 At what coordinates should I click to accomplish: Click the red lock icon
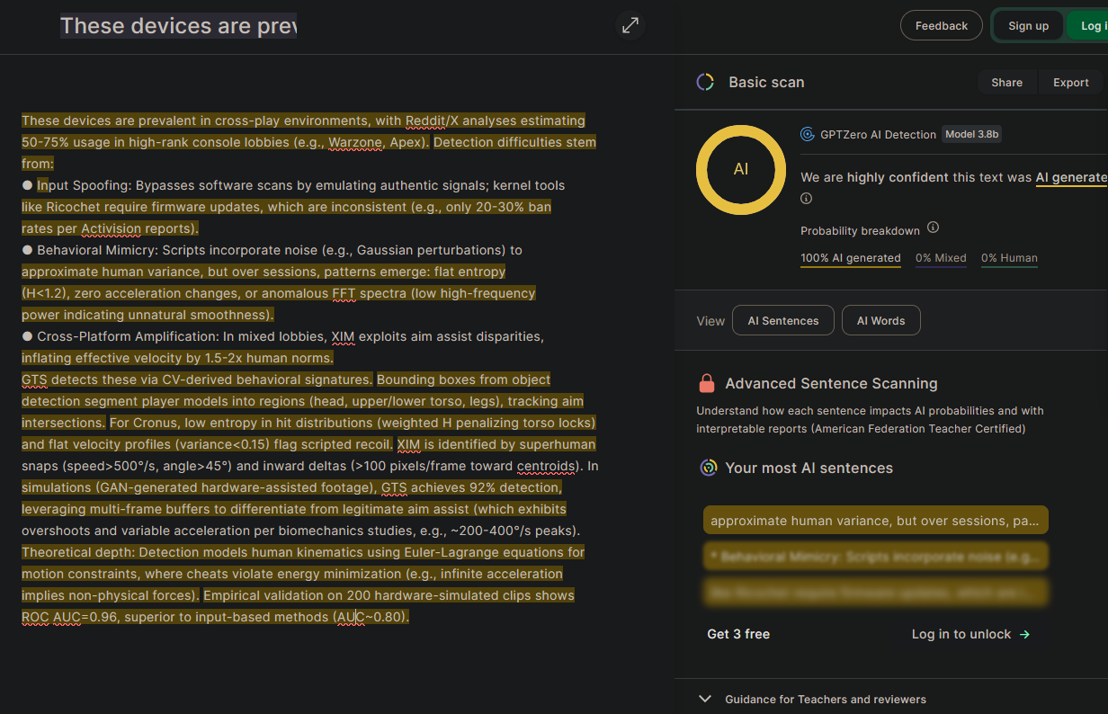click(707, 383)
